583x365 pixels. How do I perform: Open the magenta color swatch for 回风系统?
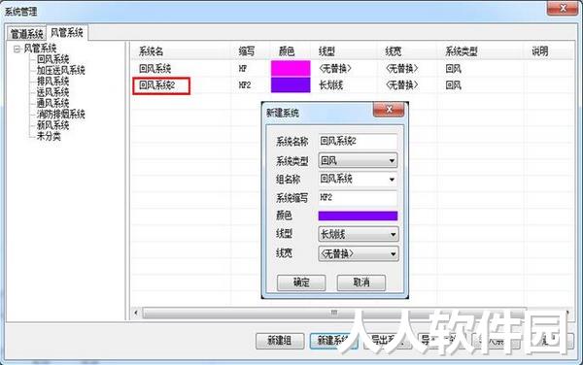[291, 68]
